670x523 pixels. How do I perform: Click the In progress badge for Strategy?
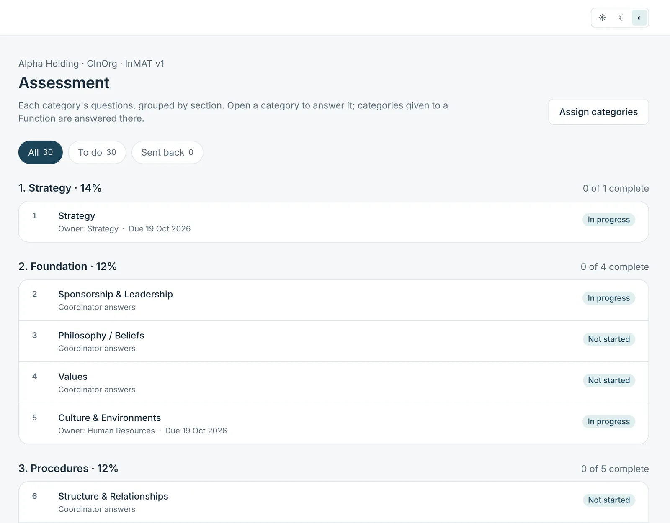(608, 220)
